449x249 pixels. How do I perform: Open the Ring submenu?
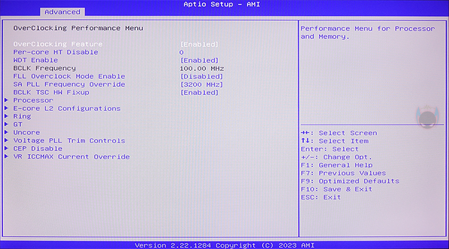tap(22, 116)
